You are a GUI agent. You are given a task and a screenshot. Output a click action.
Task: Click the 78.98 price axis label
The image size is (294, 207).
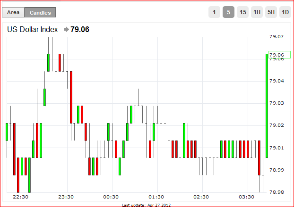(x=277, y=192)
